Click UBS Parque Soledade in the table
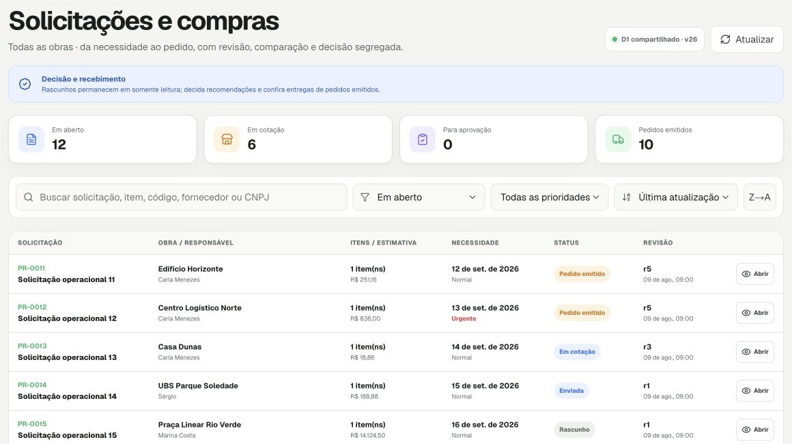Viewport: 792px width, 444px height. tap(198, 385)
